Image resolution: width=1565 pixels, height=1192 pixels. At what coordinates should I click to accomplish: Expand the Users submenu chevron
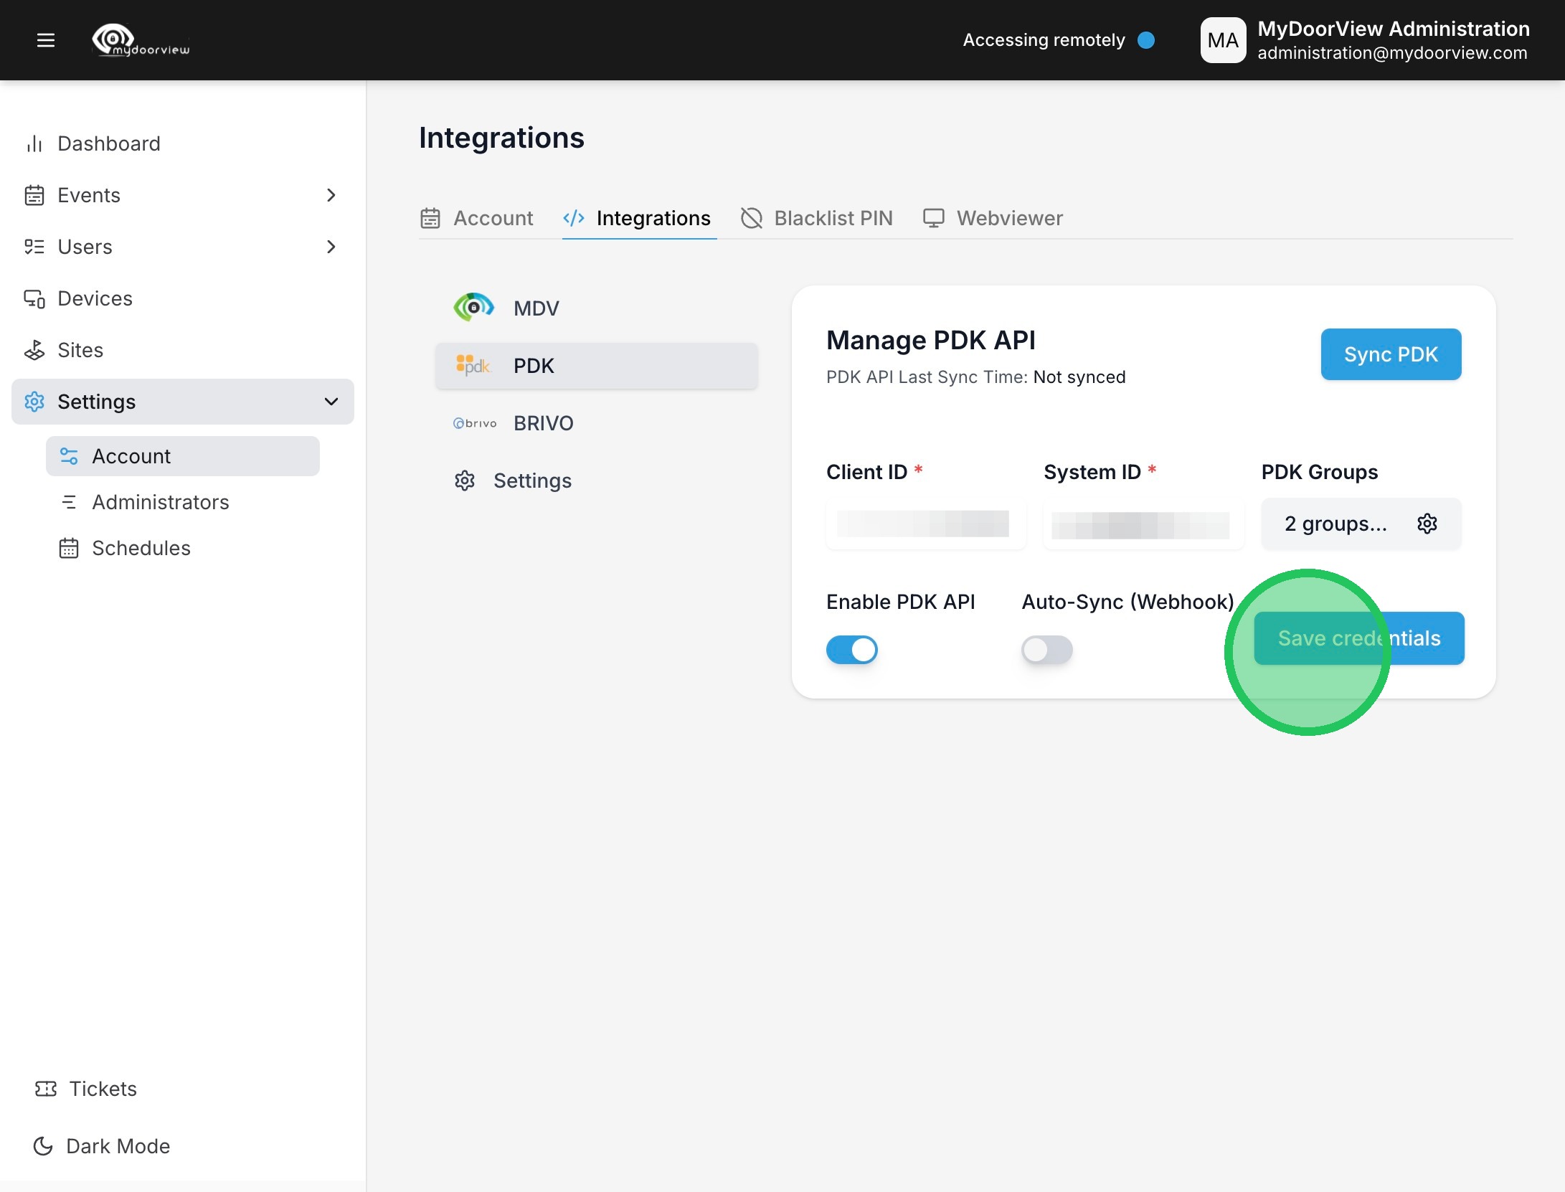(x=331, y=247)
